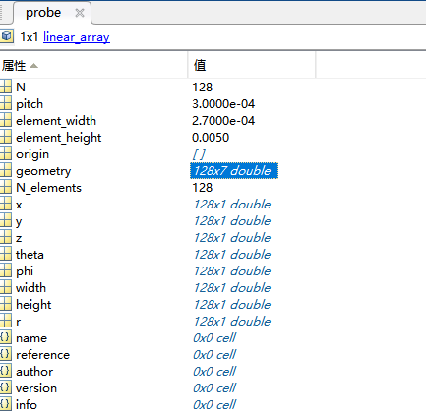Select the origin property name
Image resolution: width=426 pixels, height=416 pixels.
(x=32, y=154)
